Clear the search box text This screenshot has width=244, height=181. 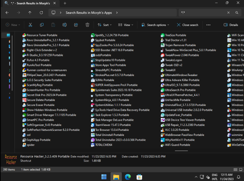tap(228, 12)
